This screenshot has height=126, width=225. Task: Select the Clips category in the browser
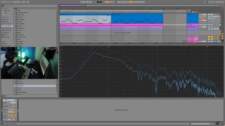6,35
